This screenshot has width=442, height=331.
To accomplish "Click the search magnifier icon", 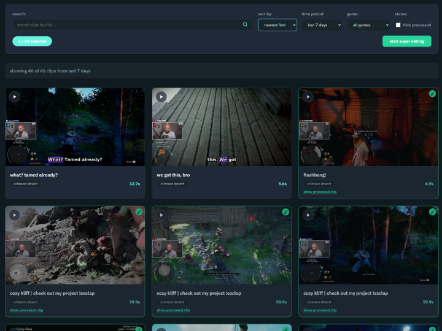I will pos(246,25).
